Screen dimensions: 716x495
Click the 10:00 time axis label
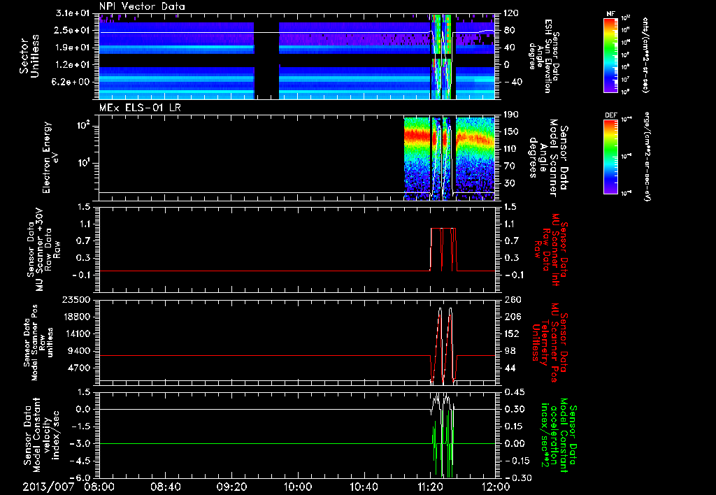(298, 486)
